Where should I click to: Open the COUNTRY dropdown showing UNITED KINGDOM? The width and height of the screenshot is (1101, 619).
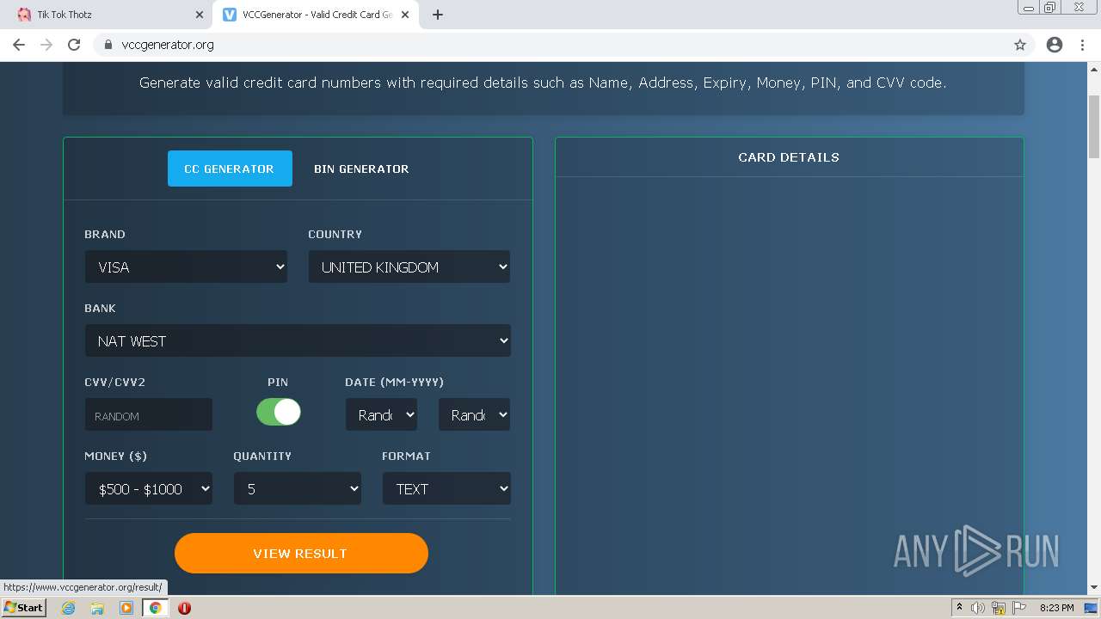[409, 267]
